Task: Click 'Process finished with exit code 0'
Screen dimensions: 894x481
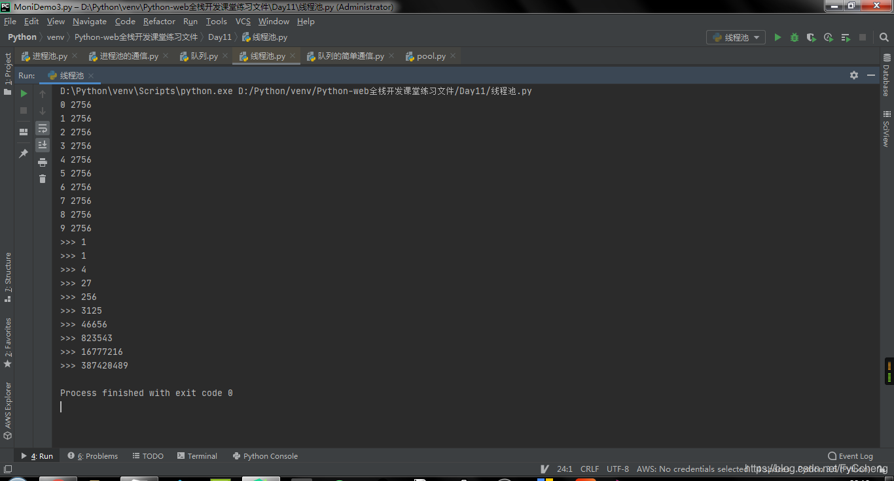Action: pos(147,393)
